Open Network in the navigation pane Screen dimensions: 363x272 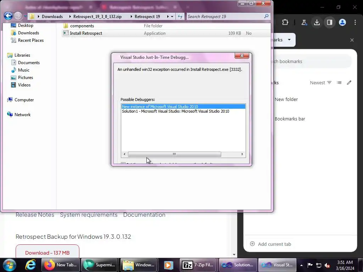[x=22, y=114]
